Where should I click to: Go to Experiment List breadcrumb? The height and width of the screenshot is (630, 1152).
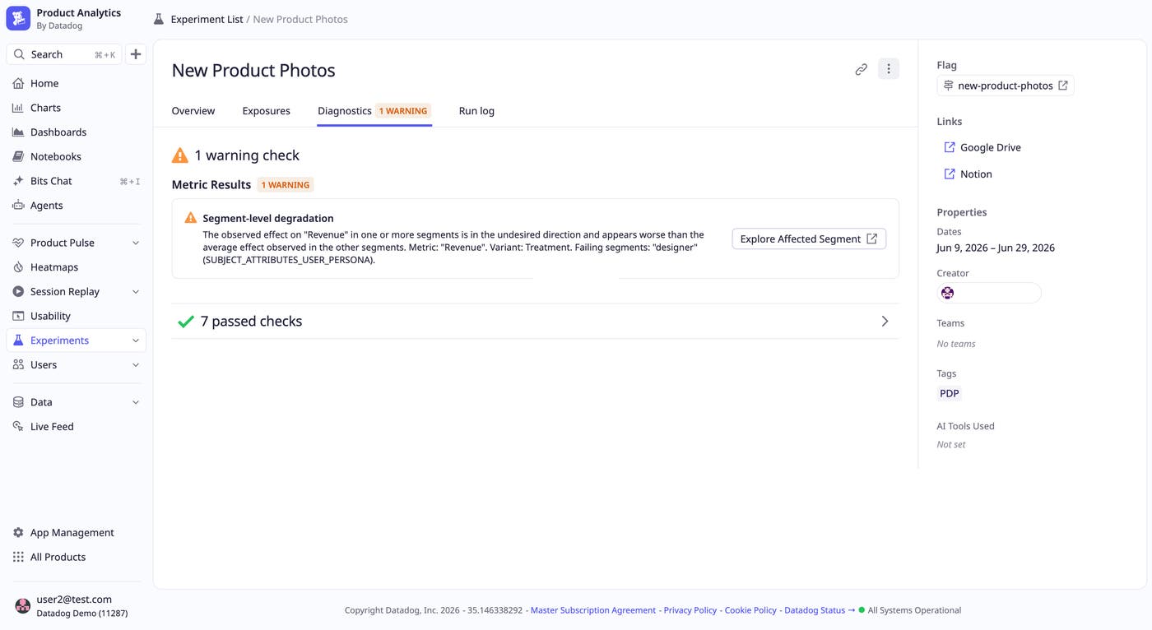pyautogui.click(x=207, y=19)
